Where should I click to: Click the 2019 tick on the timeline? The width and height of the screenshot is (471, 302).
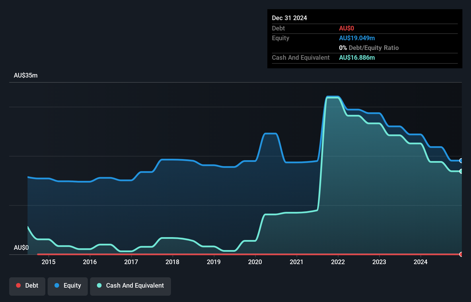pos(214,262)
